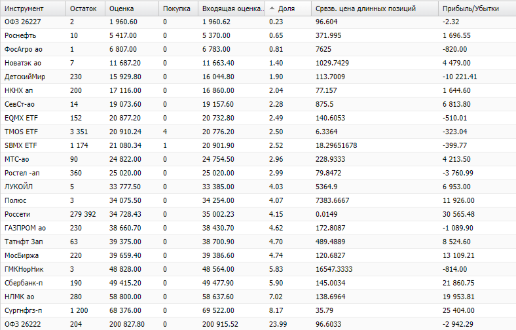Click the valuation 200 827.80 for ОФЗ 26222
The image size is (516, 330).
tap(127, 324)
